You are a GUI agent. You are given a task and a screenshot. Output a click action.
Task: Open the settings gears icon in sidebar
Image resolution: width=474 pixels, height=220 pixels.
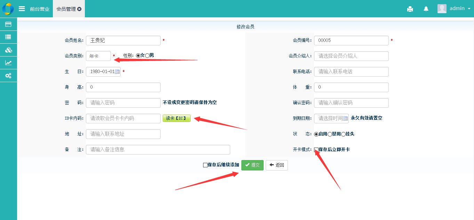[x=8, y=76]
